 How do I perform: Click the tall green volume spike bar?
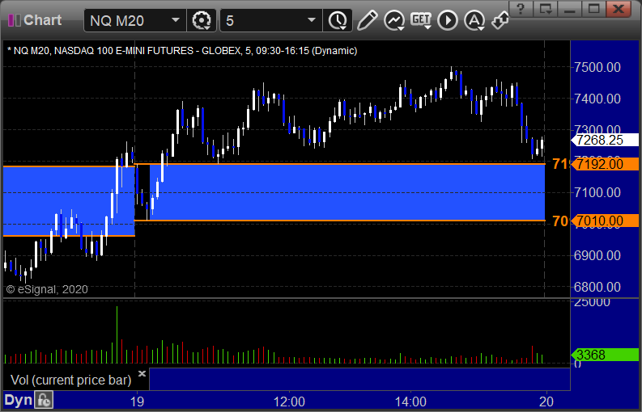[x=117, y=334]
